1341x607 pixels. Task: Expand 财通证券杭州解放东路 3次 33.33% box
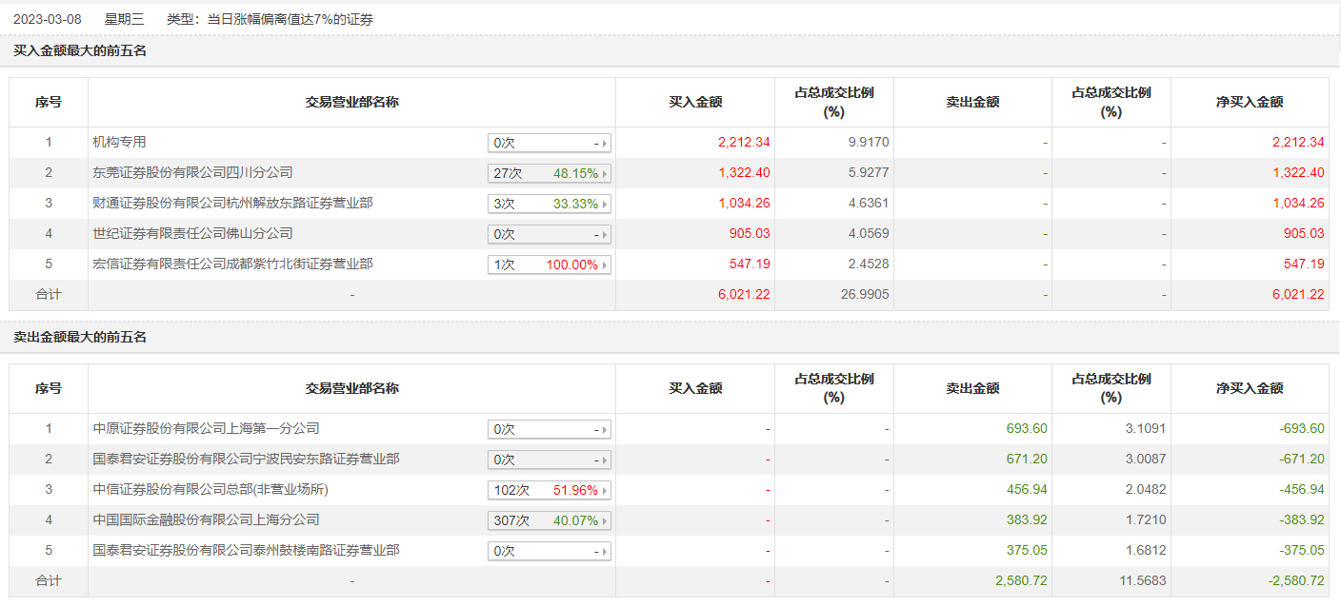click(x=604, y=205)
